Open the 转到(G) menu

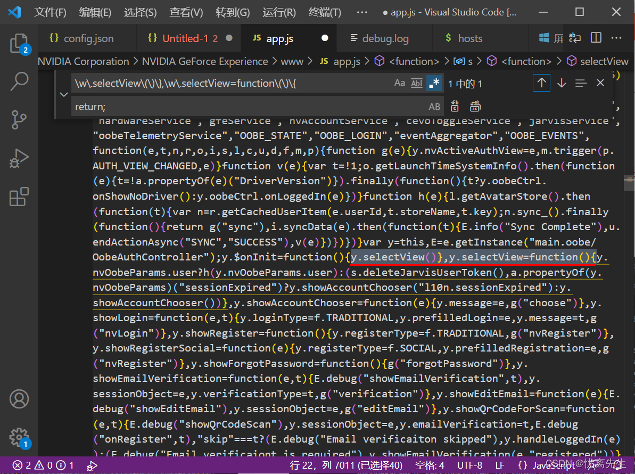click(x=233, y=12)
